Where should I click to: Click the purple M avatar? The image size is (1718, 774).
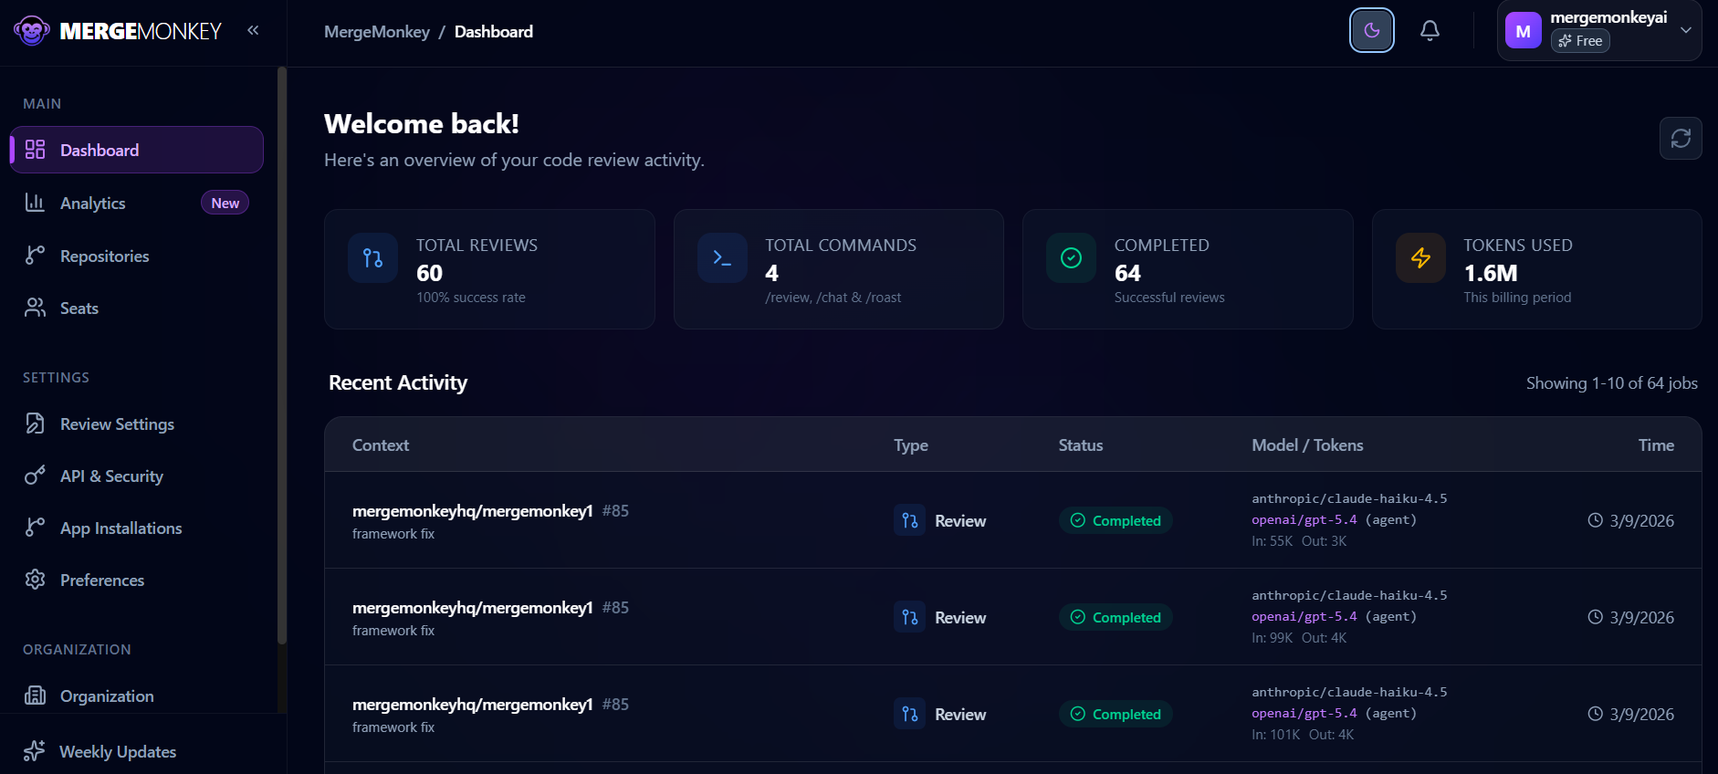point(1523,30)
